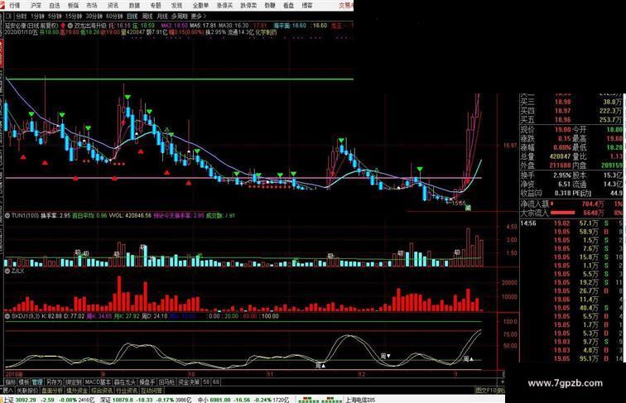Select the 回马枪 indicator tab
Screen dimensions: 626x403
(166, 382)
